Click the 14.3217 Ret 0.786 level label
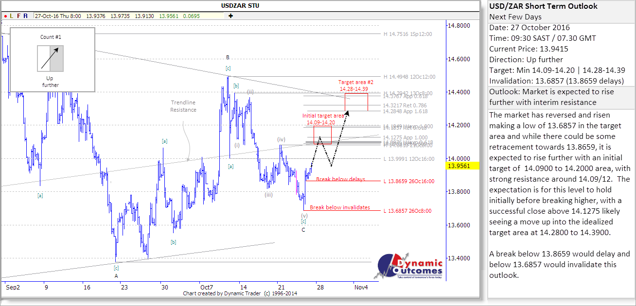Image resolution: width=636 pixels, height=306 pixels. 405,105
